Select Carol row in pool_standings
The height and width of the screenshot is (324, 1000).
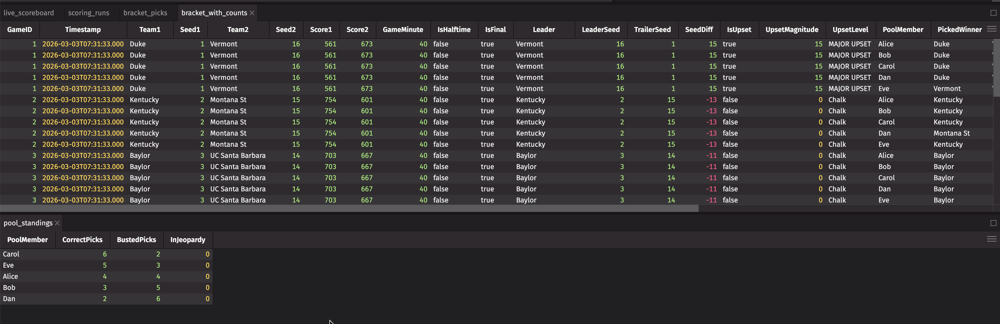pyautogui.click(x=11, y=254)
